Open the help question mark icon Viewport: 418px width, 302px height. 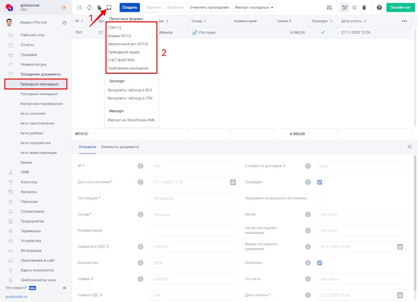point(379,8)
